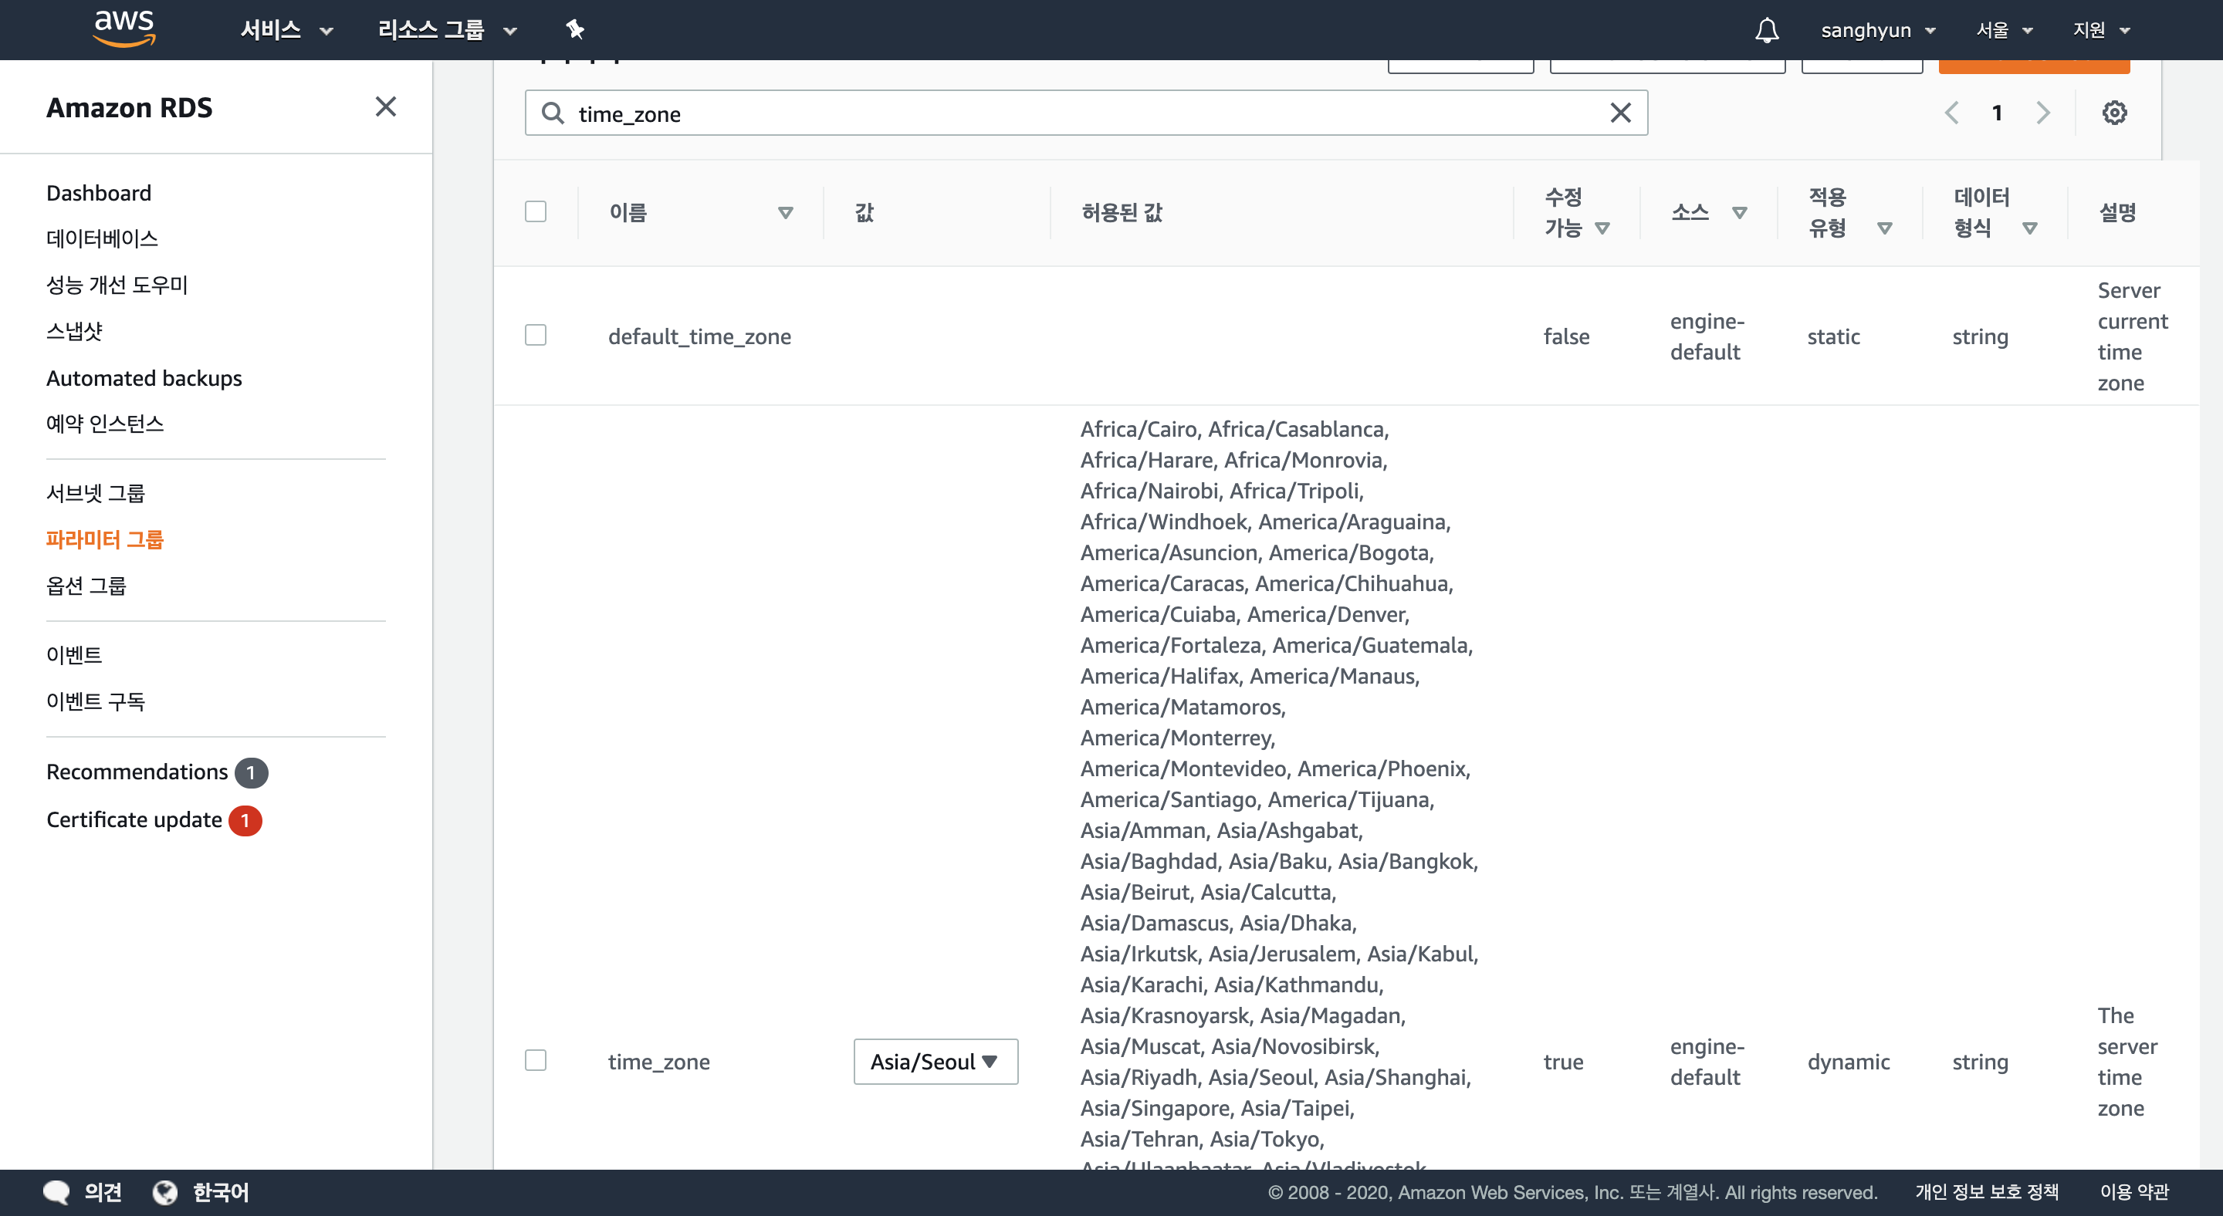This screenshot has height=1216, width=2223.
Task: Expand the sanghyun account menu
Action: pyautogui.click(x=1877, y=30)
